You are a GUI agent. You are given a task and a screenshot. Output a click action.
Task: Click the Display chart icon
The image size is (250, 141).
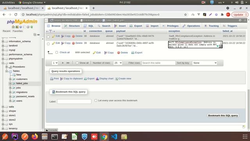click(x=97, y=79)
